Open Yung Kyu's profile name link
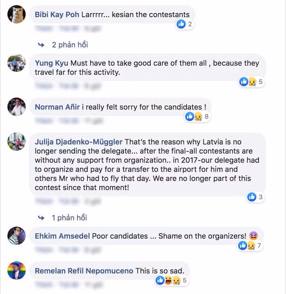Screen dimensions: 286x294 [52, 63]
